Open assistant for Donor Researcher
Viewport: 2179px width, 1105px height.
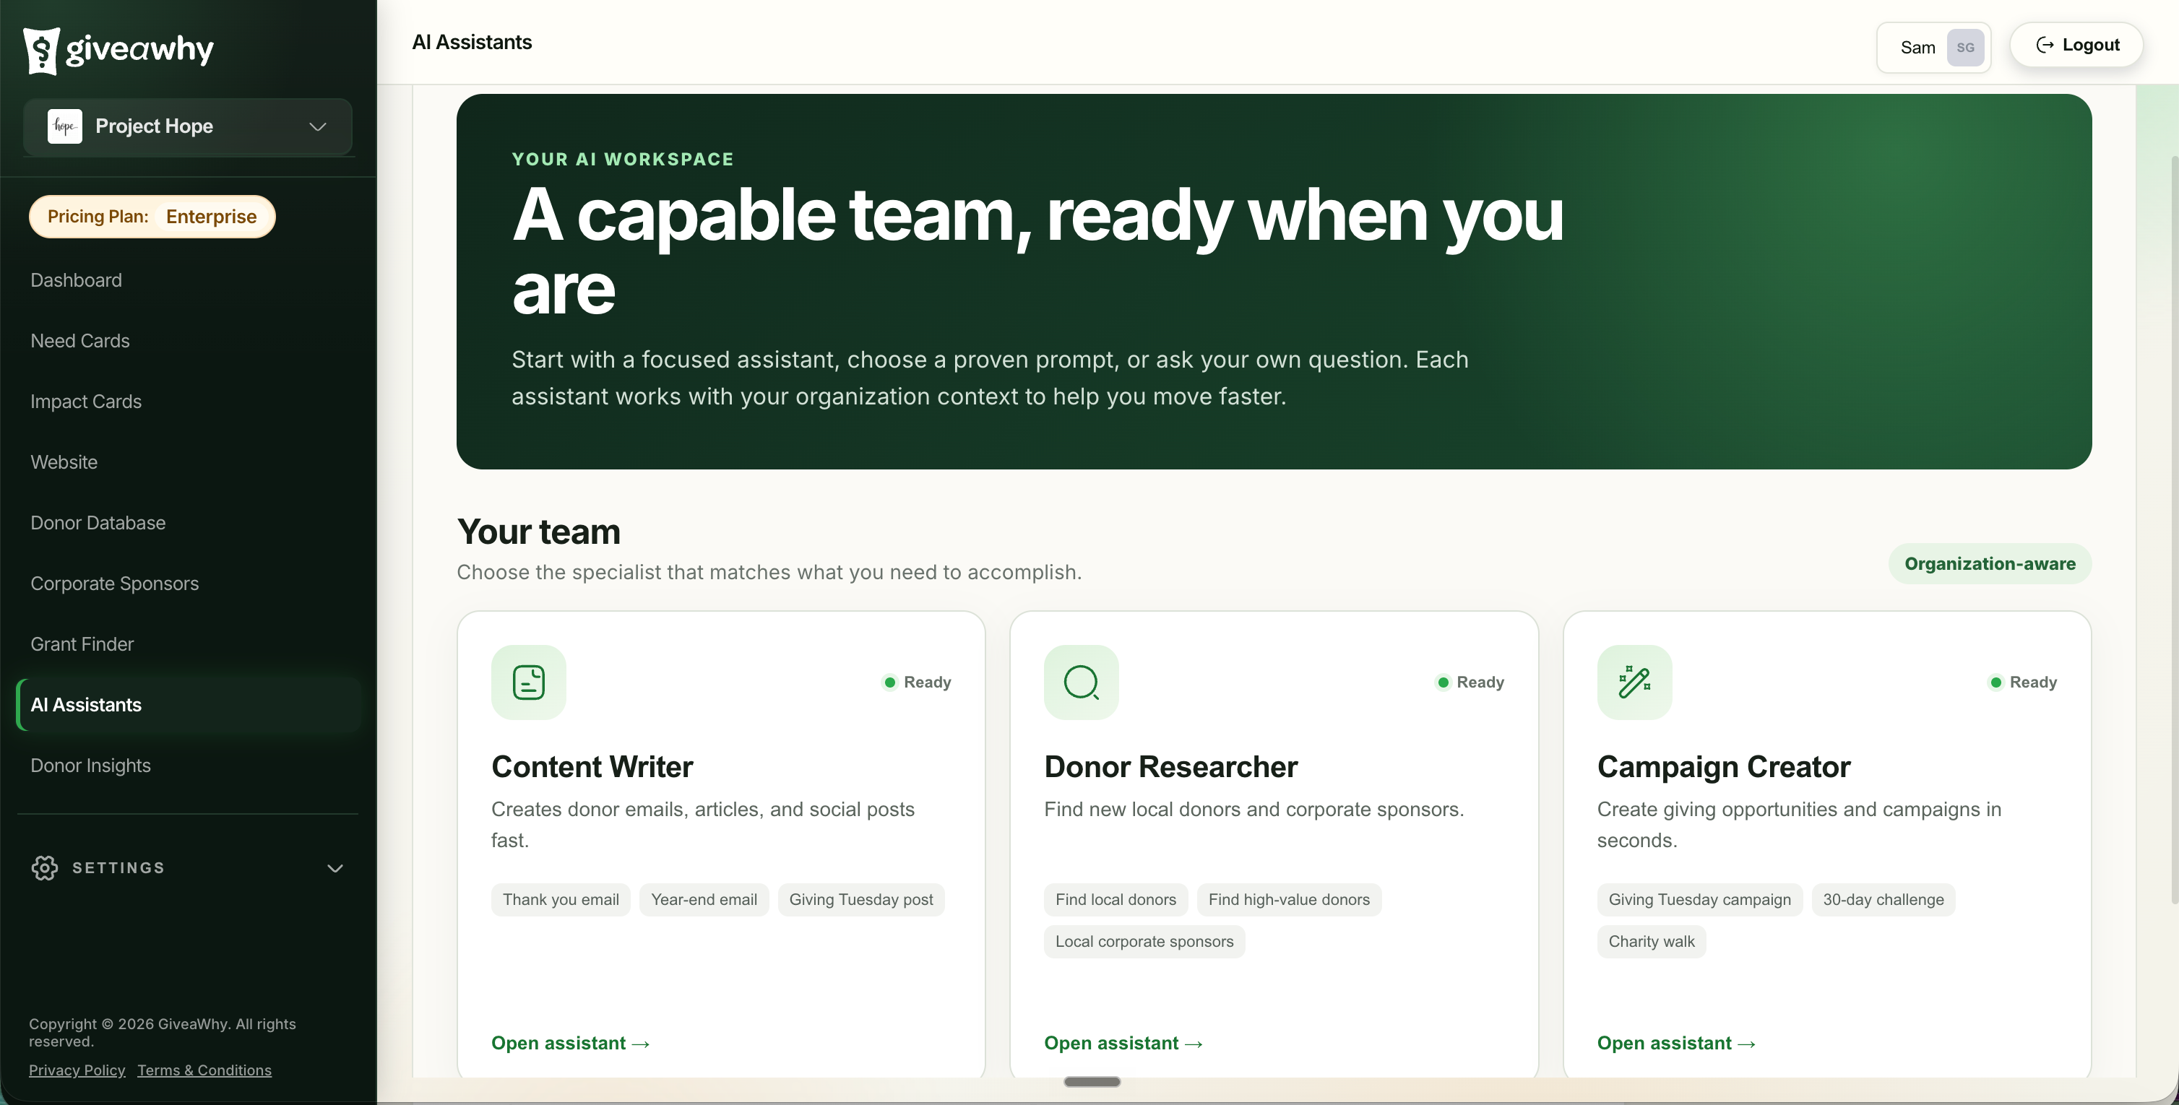[x=1123, y=1044]
